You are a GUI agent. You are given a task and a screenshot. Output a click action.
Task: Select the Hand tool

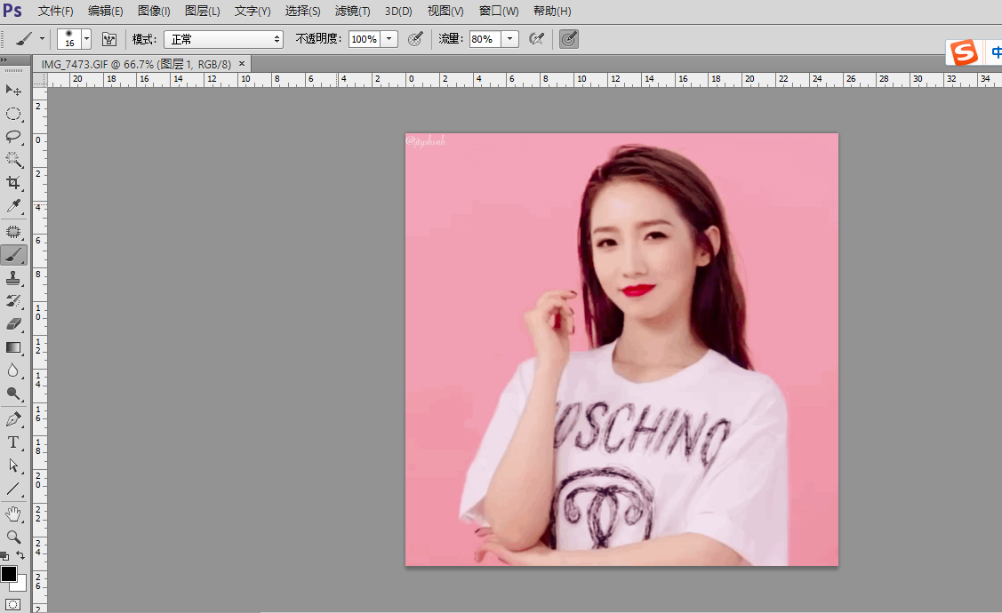[13, 513]
